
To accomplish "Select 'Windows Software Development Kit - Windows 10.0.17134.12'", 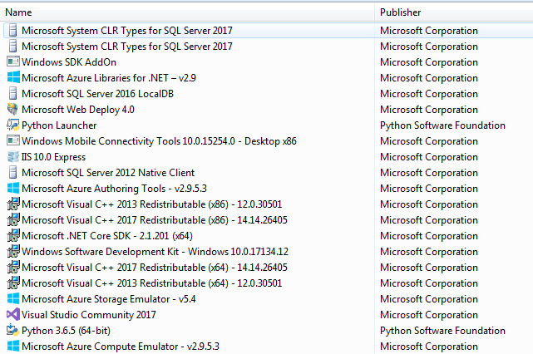I will 155,252.
